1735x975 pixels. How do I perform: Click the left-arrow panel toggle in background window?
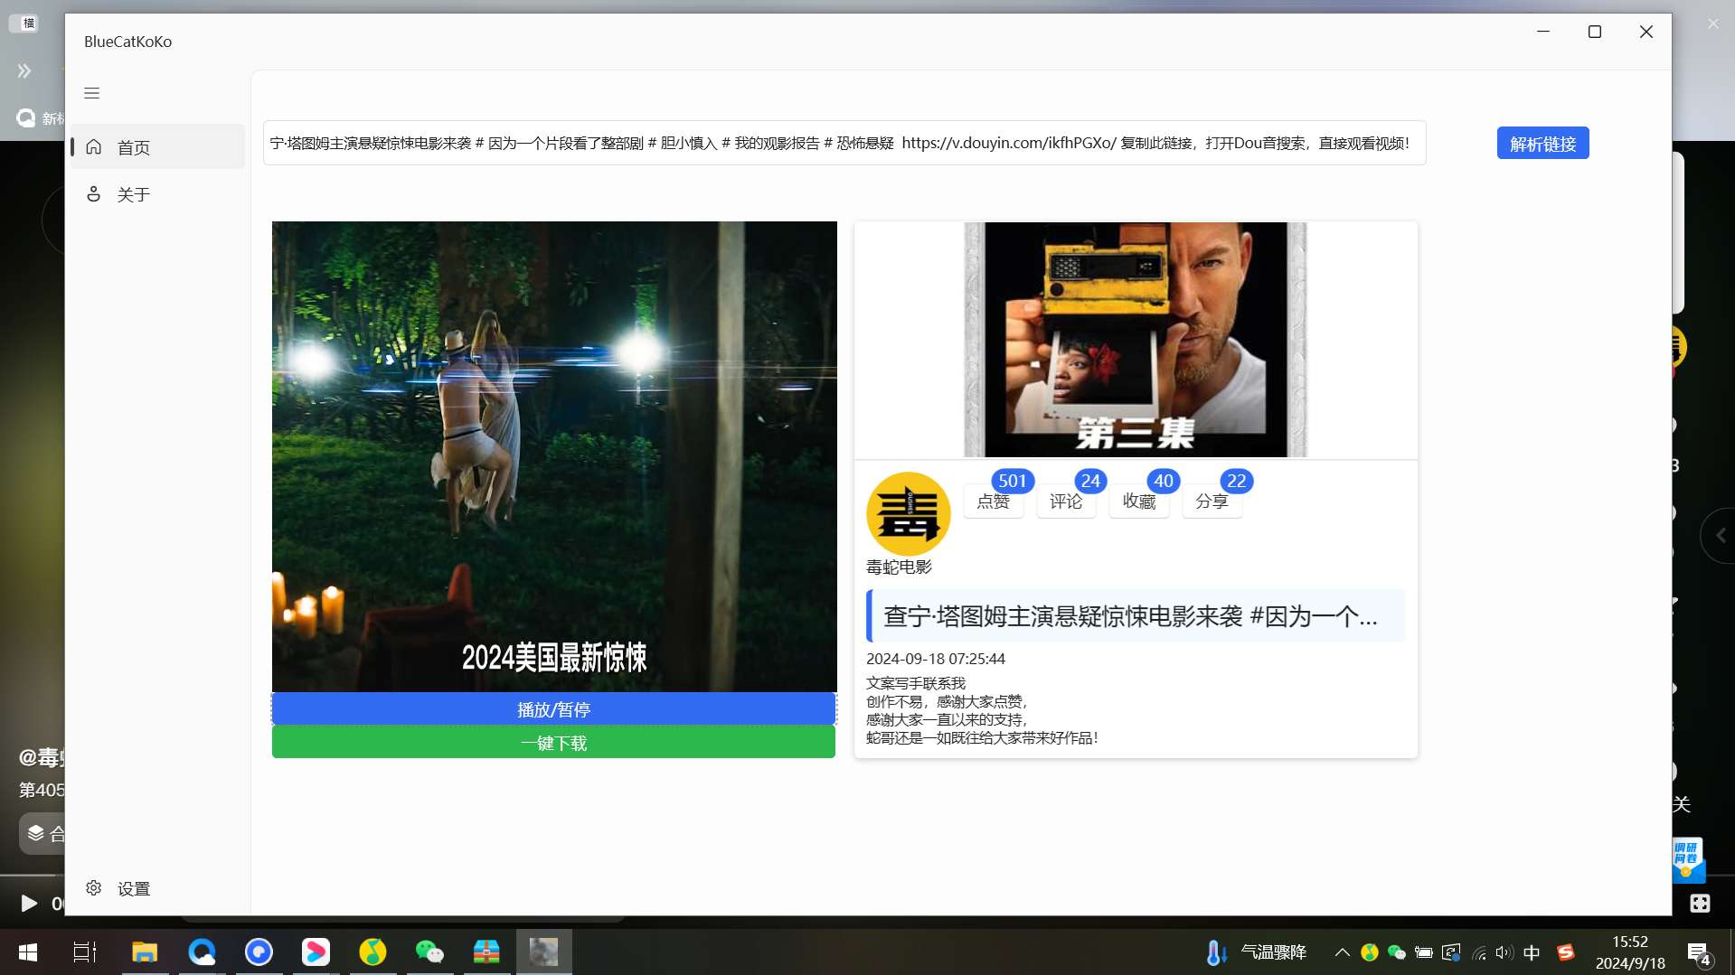point(1721,536)
